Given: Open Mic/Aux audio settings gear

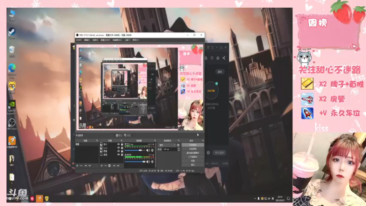Looking at the screenshot, I should pyautogui.click(x=152, y=151).
